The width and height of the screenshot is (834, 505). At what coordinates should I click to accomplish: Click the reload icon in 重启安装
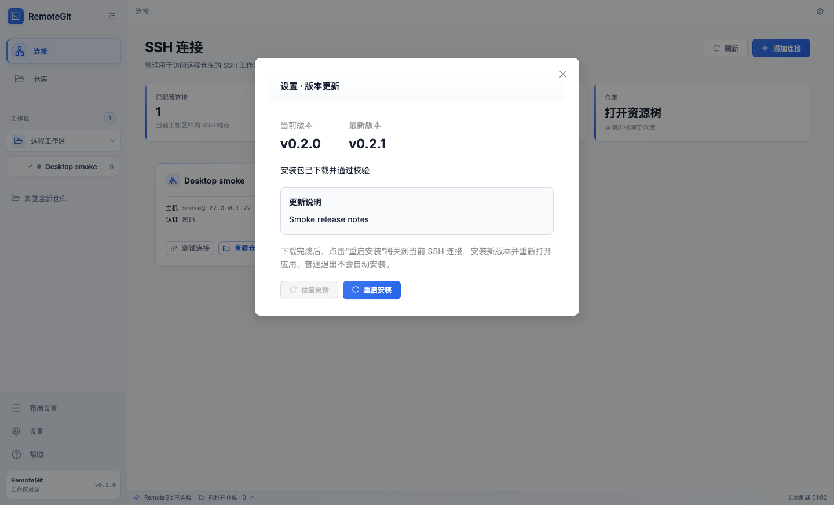[356, 290]
